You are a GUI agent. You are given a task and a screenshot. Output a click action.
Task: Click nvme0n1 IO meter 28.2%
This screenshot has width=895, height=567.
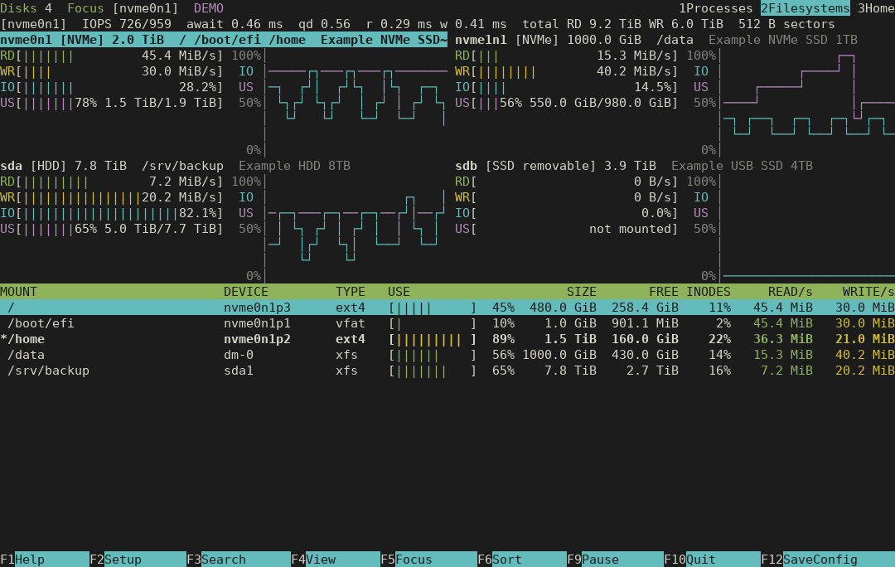pos(112,87)
